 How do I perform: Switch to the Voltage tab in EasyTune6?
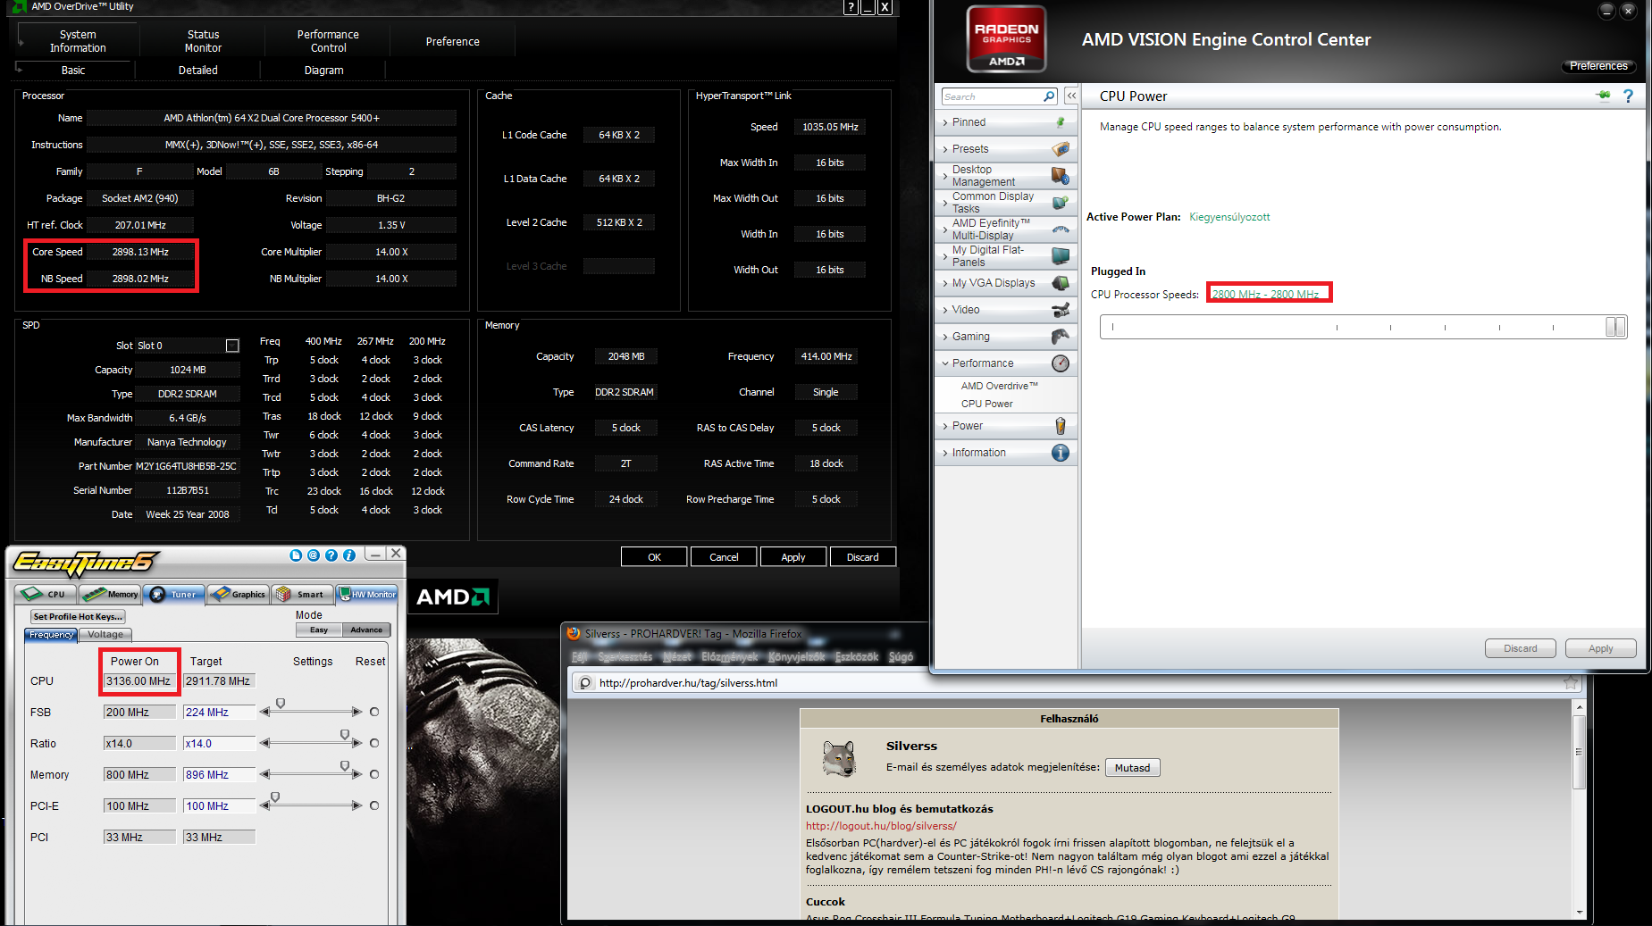[105, 635]
